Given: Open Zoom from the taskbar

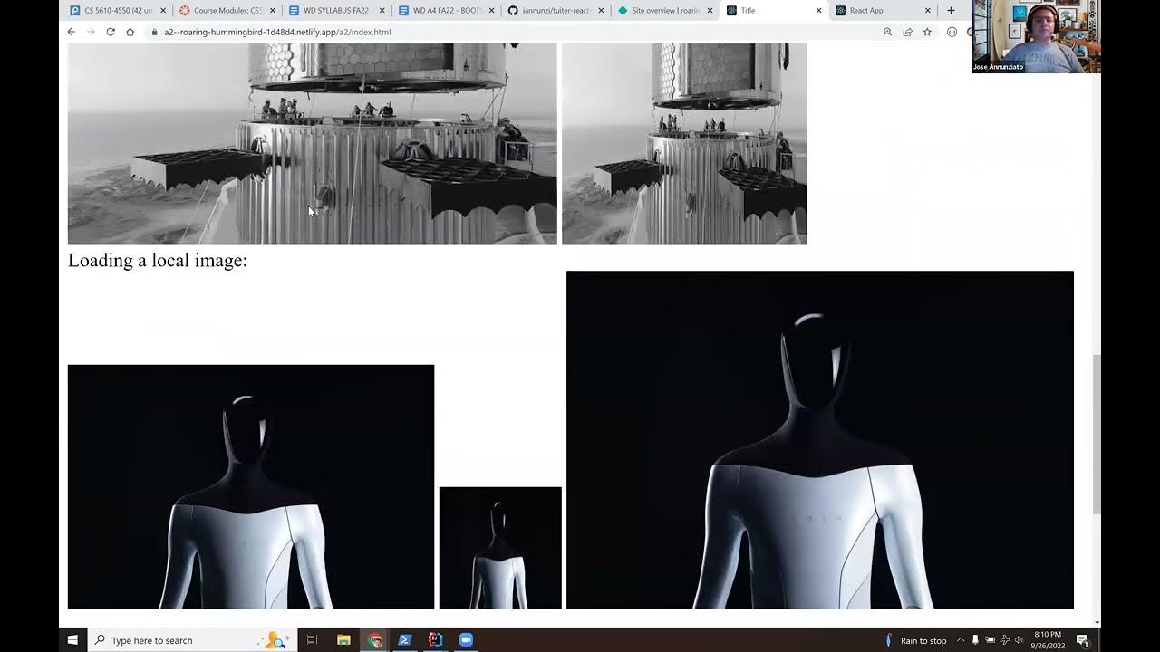Looking at the screenshot, I should pos(467,640).
